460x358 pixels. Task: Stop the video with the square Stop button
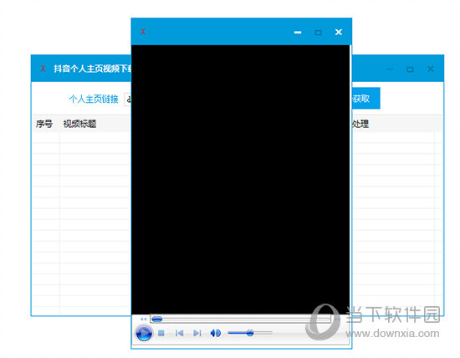tap(161, 333)
